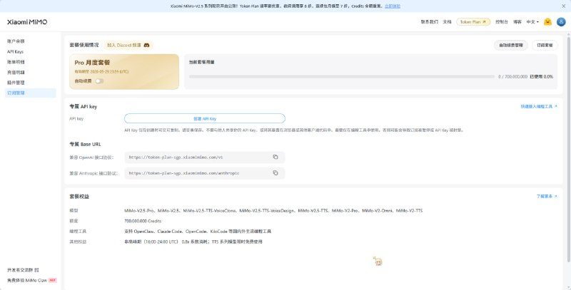Open the 了解更多 link
The image size is (571, 290).
click(x=547, y=196)
